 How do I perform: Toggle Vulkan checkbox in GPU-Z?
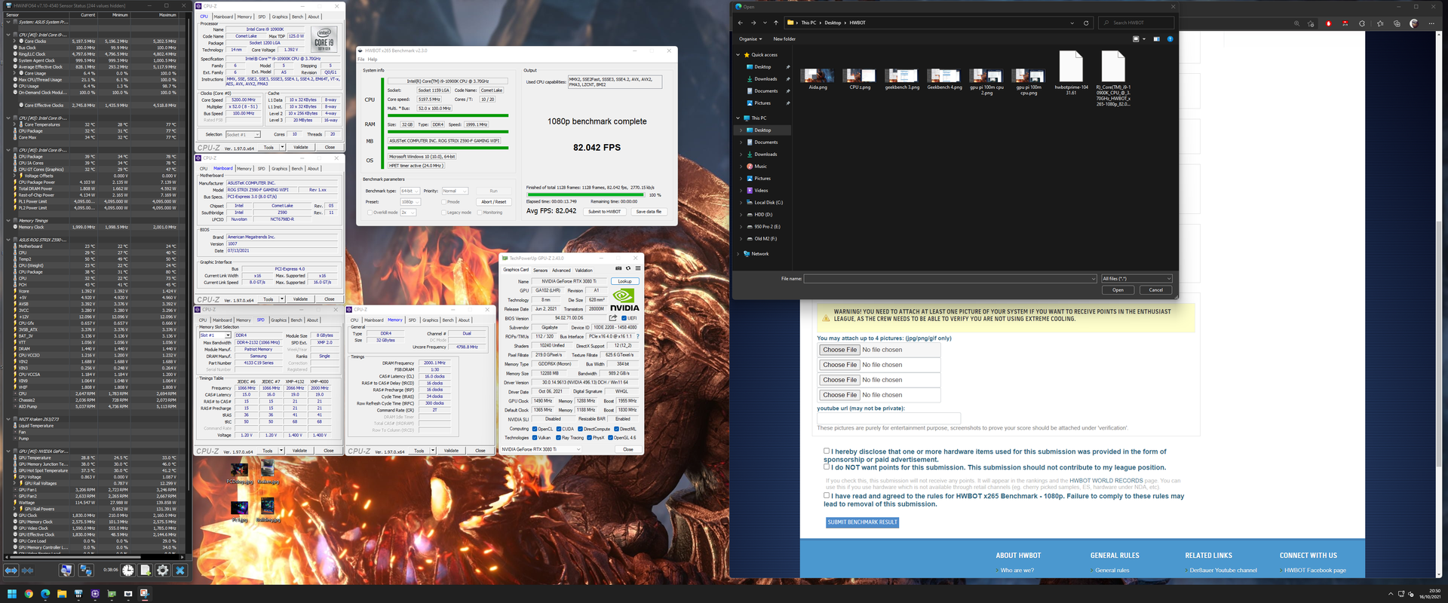point(535,437)
